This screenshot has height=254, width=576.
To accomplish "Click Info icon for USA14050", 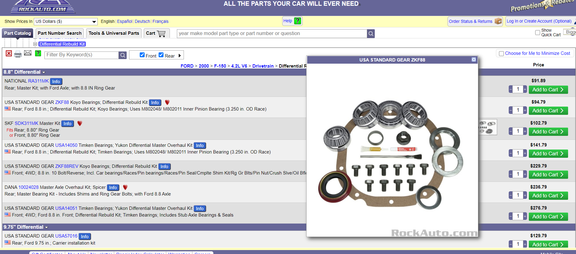I will 200,146.
